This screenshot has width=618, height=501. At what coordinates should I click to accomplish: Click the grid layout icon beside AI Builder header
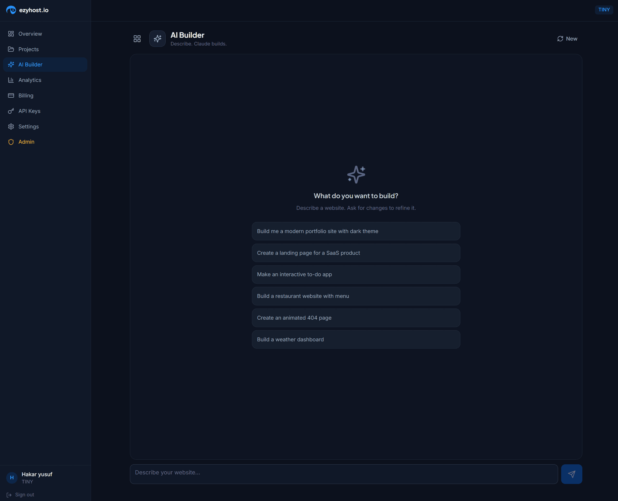coord(137,38)
